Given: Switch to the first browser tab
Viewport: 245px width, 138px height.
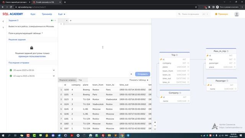Looking at the screenshot, I should 16,2.
